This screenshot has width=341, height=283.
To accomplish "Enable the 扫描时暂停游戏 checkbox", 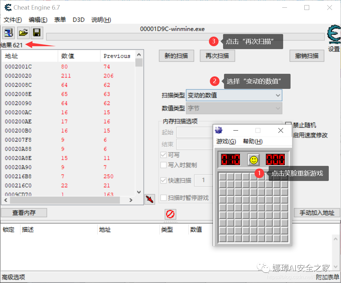I will coord(164,198).
